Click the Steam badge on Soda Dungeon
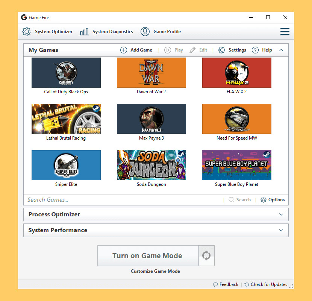 (x=182, y=154)
